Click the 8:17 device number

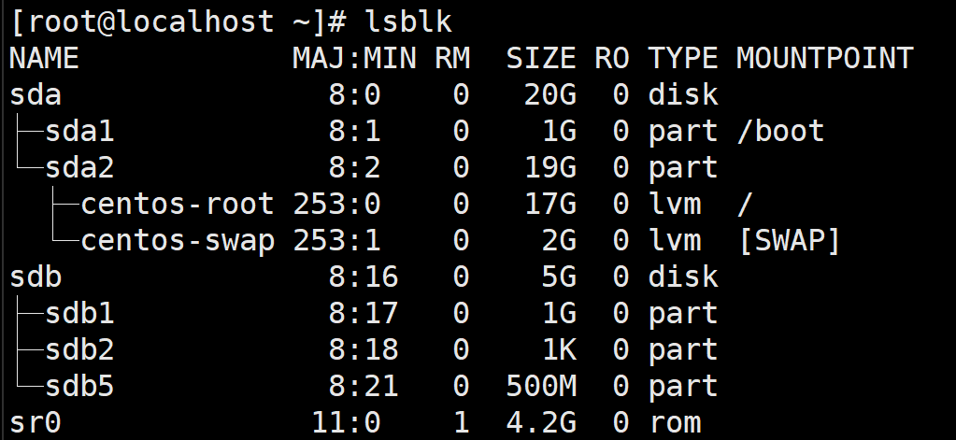click(364, 313)
